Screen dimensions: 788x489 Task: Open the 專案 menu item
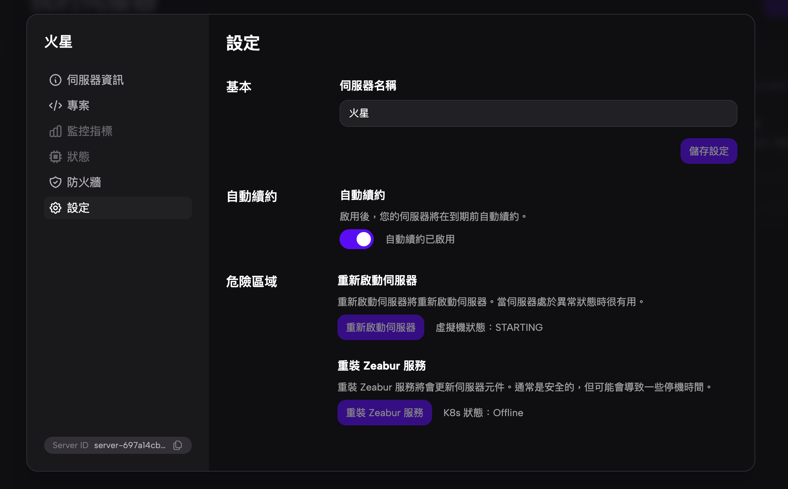[78, 106]
